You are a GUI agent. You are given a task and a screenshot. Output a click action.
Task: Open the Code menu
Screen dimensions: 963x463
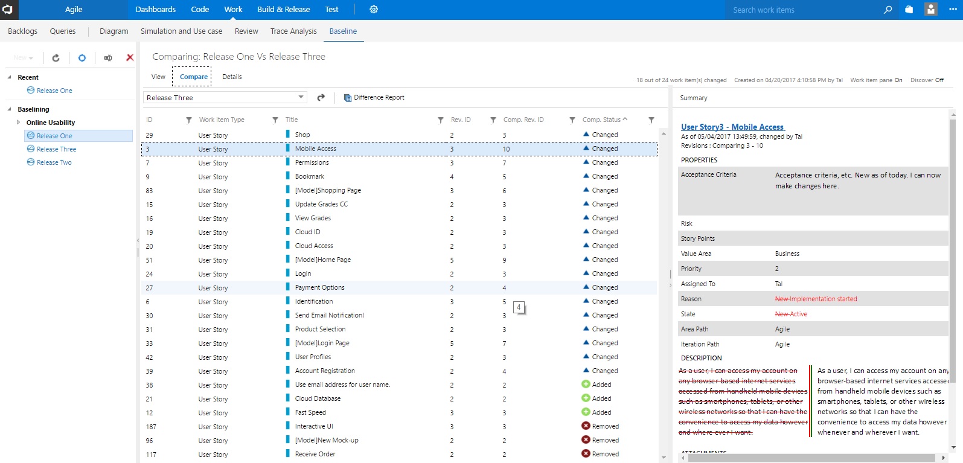tap(200, 10)
